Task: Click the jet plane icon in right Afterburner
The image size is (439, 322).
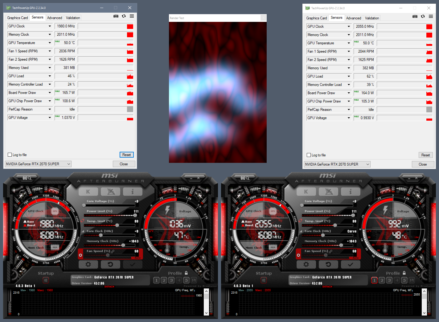Action: [328, 192]
